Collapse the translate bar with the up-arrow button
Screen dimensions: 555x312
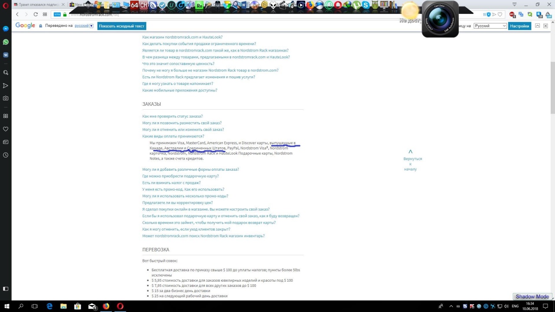(538, 26)
